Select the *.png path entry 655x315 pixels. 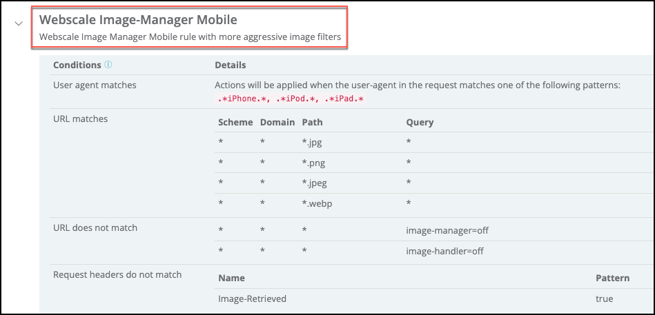[313, 163]
